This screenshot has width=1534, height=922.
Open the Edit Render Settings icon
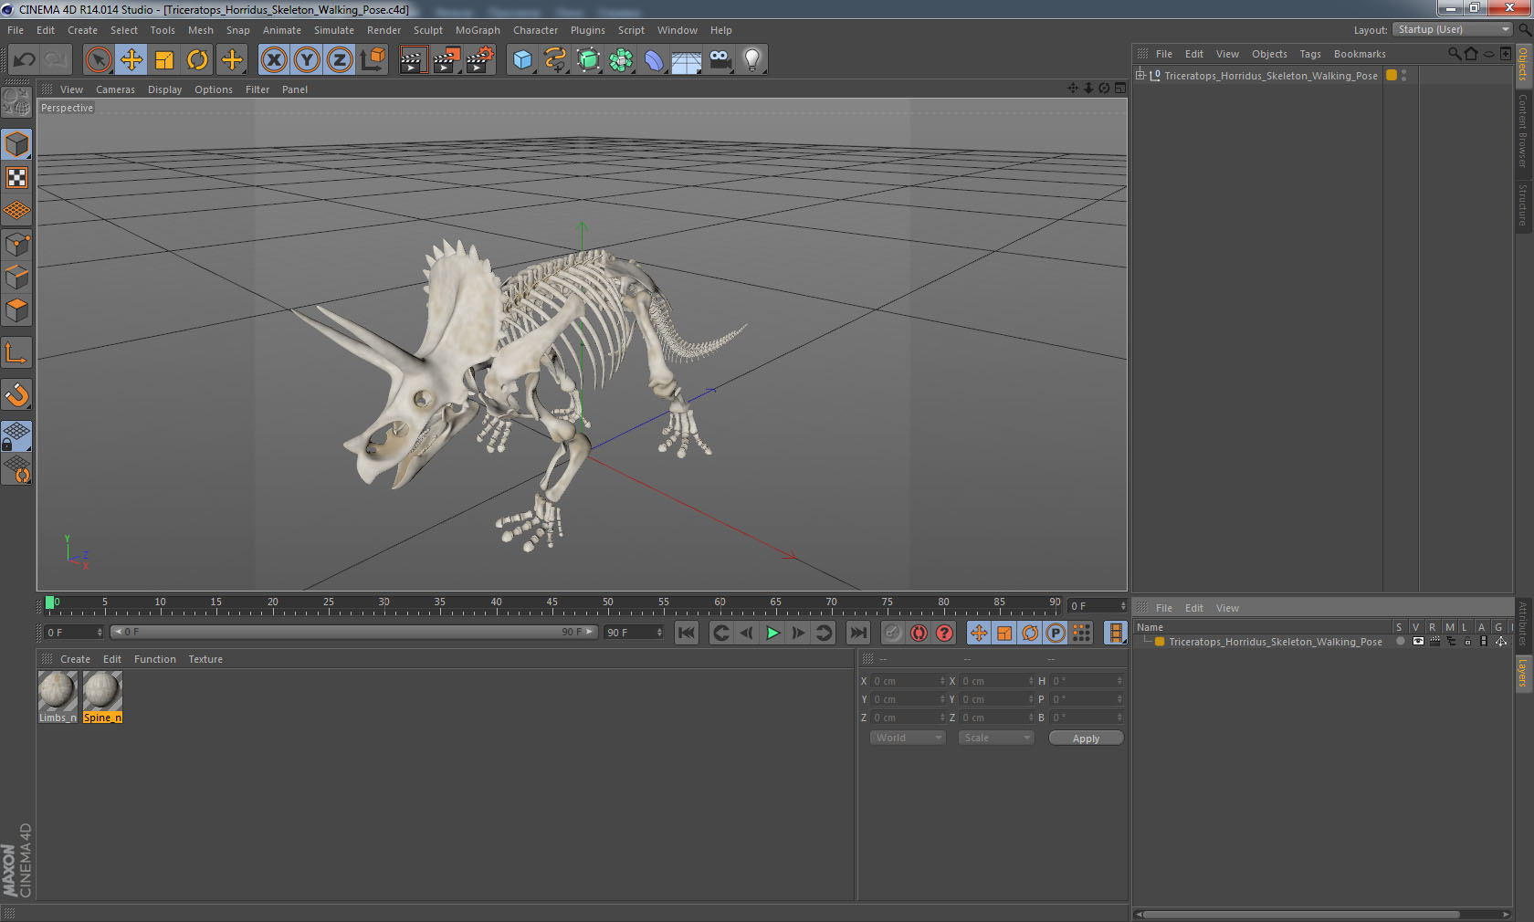pyautogui.click(x=479, y=60)
